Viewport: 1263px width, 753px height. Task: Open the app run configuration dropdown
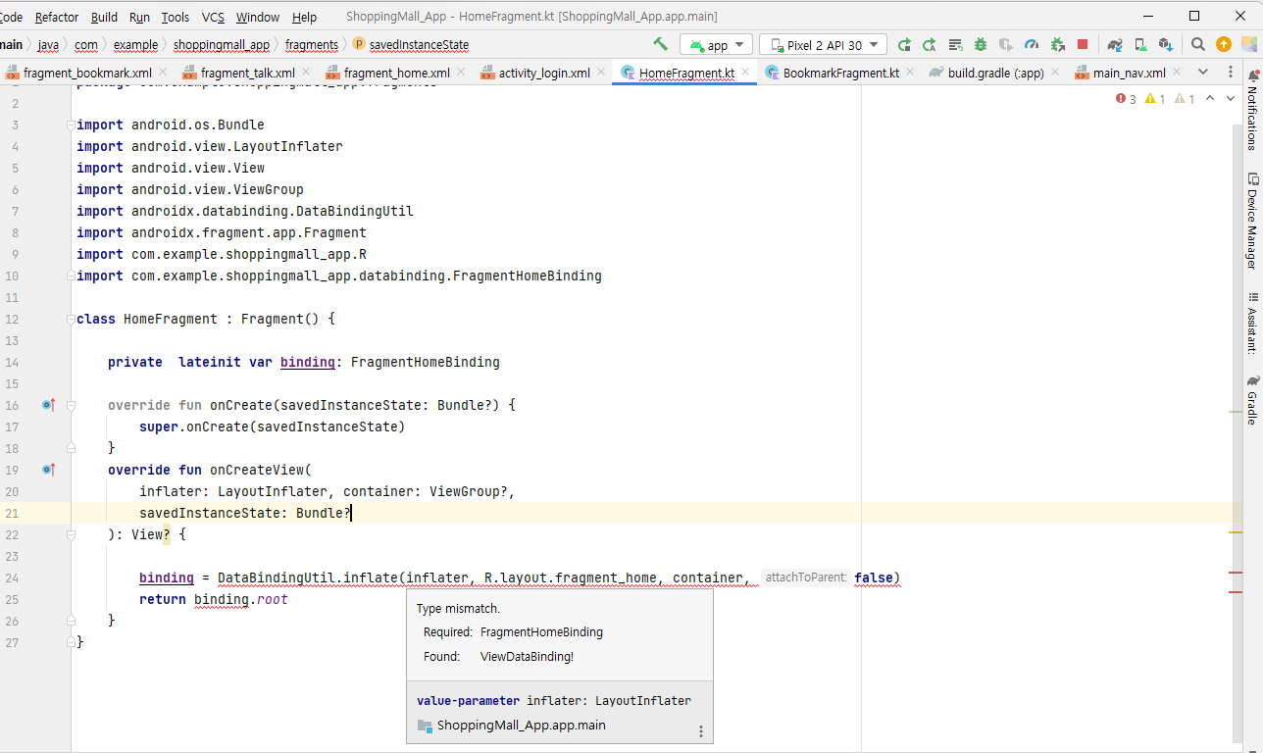coord(717,45)
